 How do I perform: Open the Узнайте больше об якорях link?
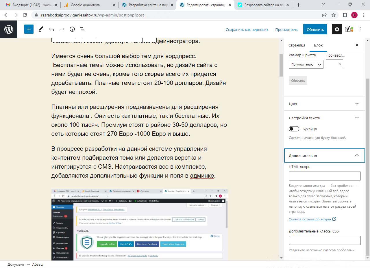(310, 219)
